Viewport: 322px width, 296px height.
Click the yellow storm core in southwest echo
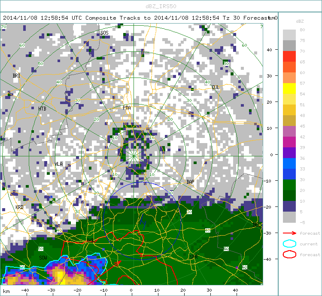coord(60,276)
